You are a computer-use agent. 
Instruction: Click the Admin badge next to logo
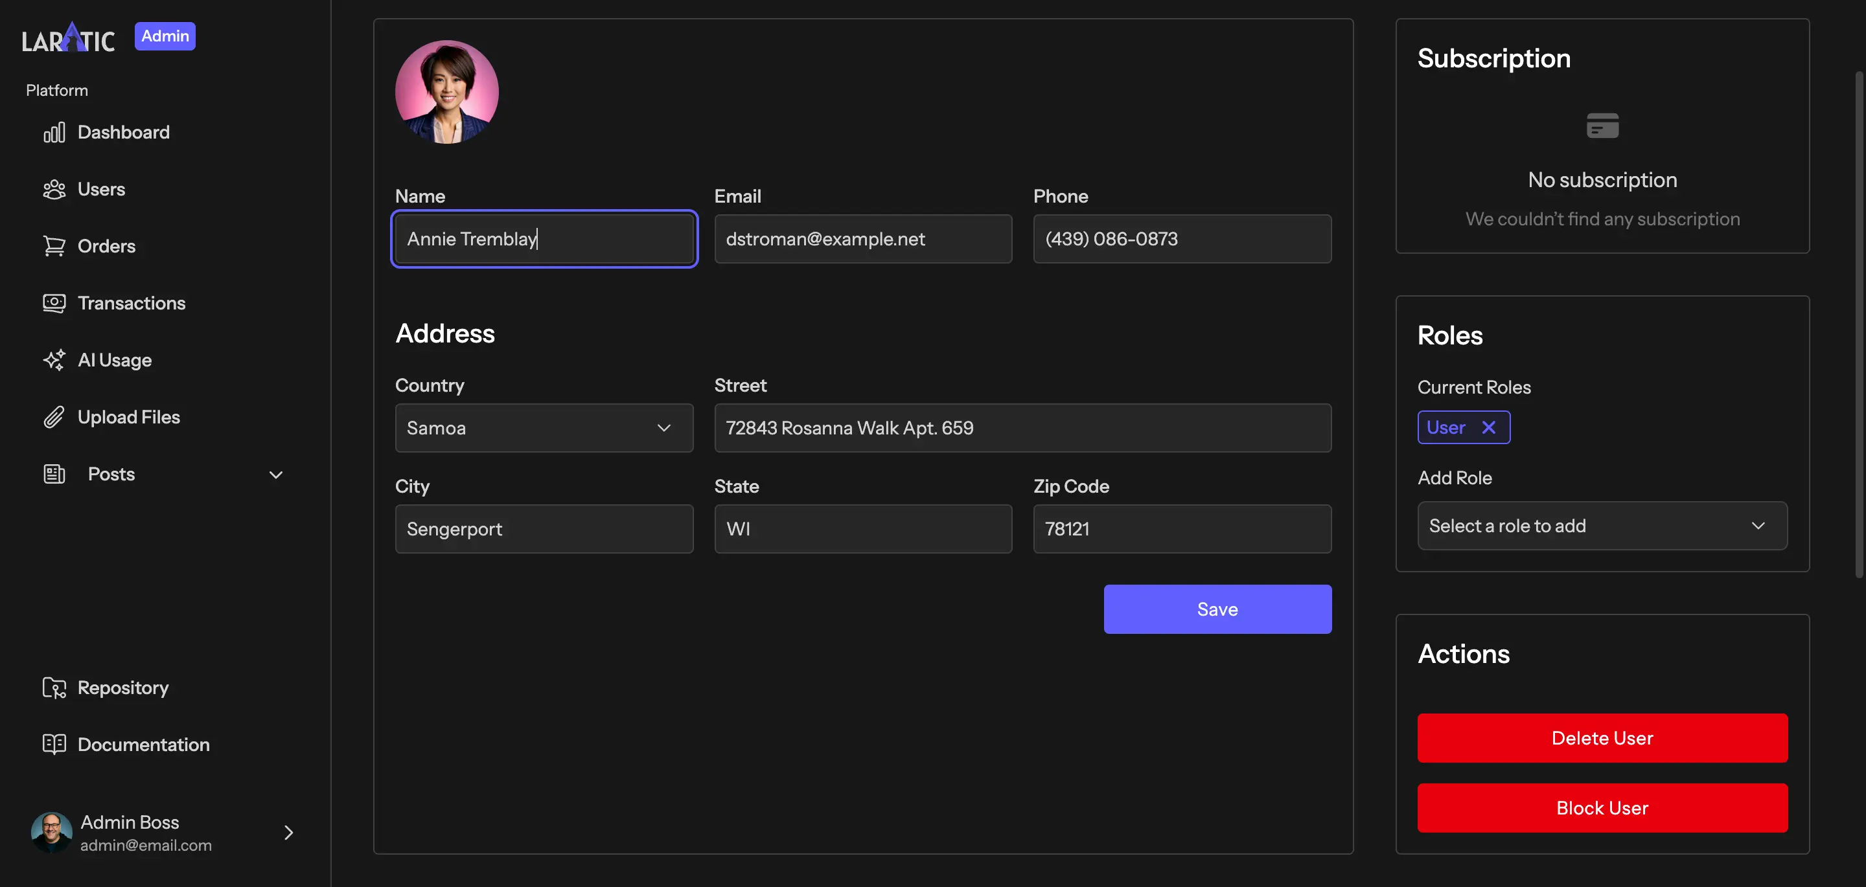[165, 36]
